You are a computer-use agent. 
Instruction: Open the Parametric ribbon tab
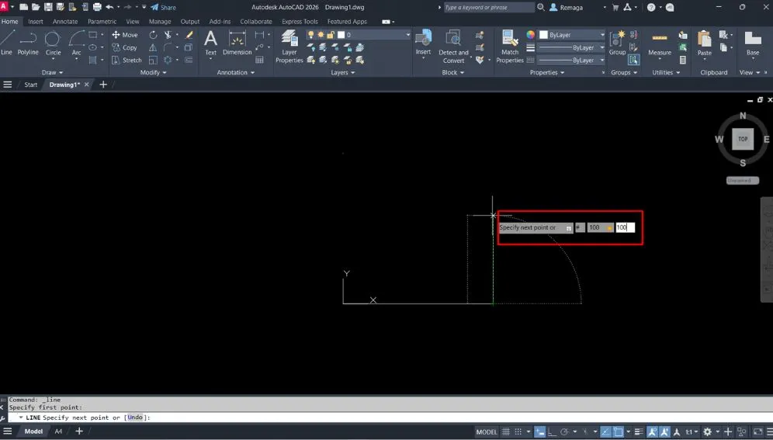click(102, 22)
